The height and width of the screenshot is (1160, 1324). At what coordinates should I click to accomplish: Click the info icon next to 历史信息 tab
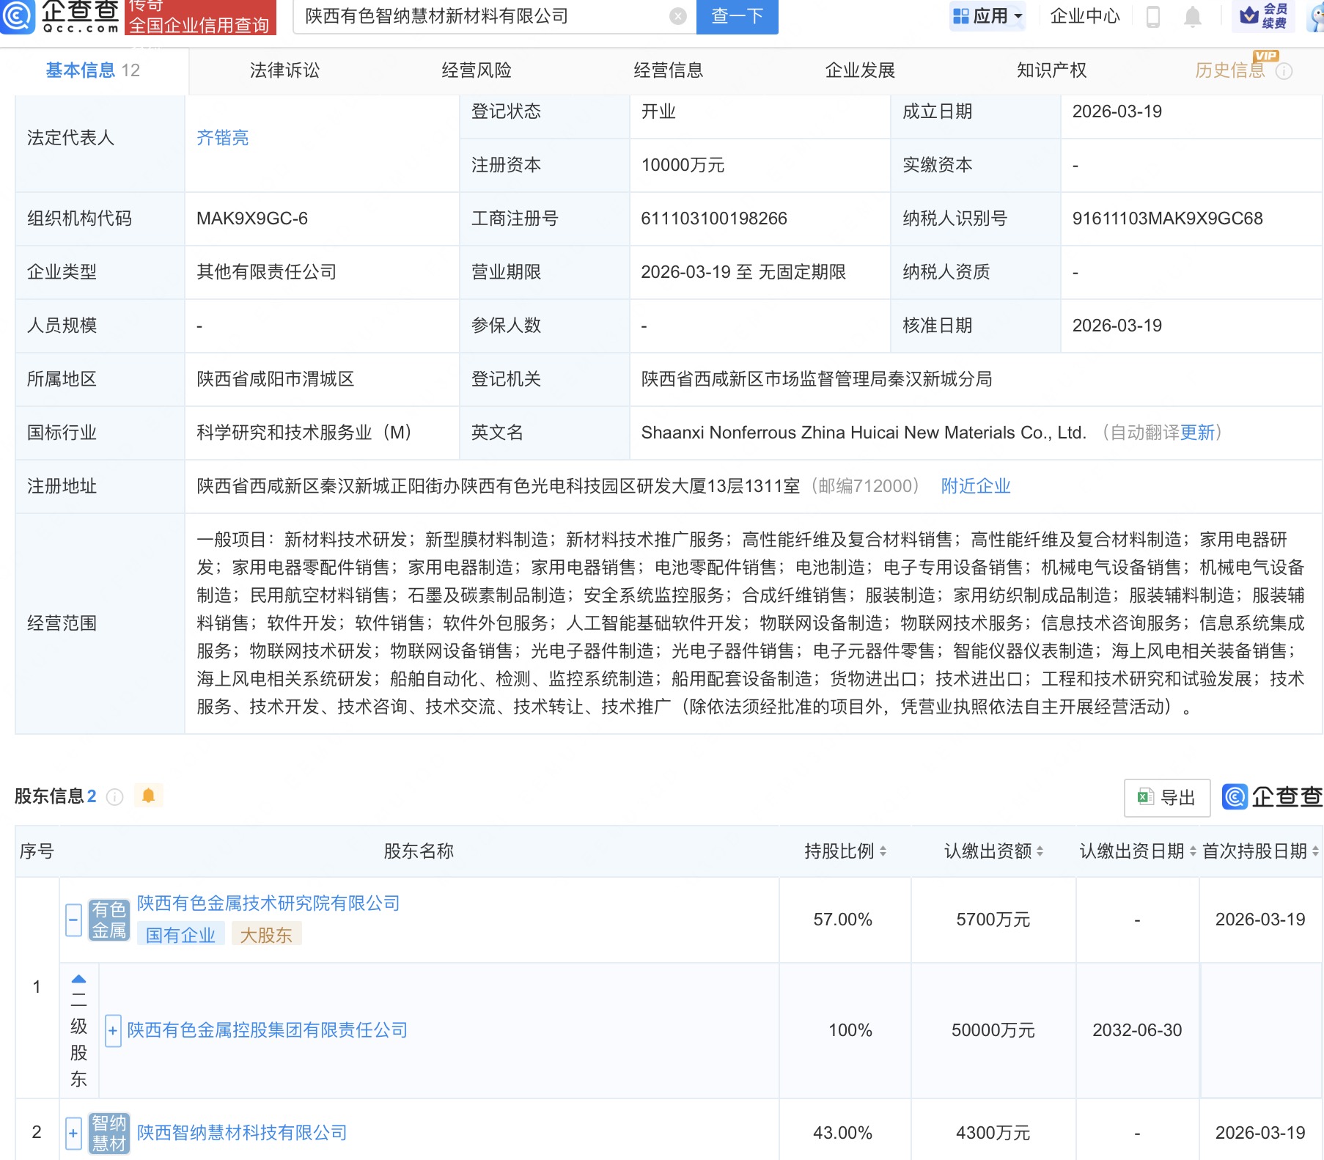point(1284,70)
